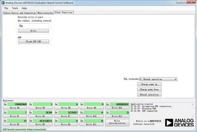Click the software version 0.4.5 text
This screenshot has height=132, width=197.
coord(152,124)
